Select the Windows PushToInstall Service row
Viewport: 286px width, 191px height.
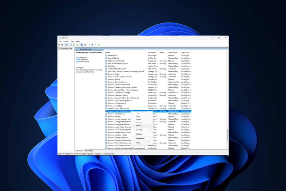148,145
